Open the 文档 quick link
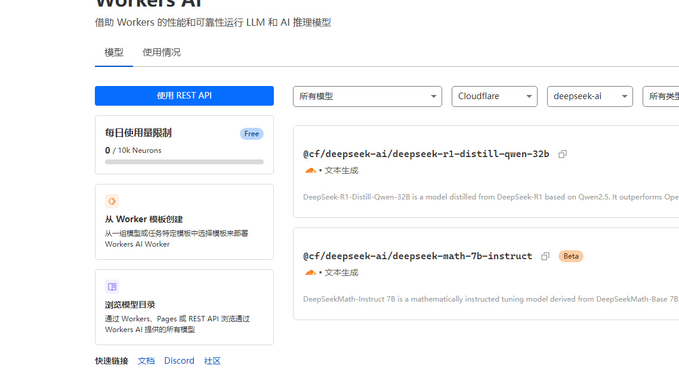The image size is (679, 390). click(x=146, y=361)
